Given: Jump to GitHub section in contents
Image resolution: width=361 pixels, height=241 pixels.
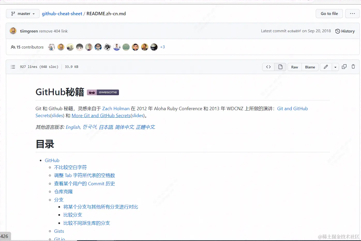Looking at the screenshot, I should point(52,160).
